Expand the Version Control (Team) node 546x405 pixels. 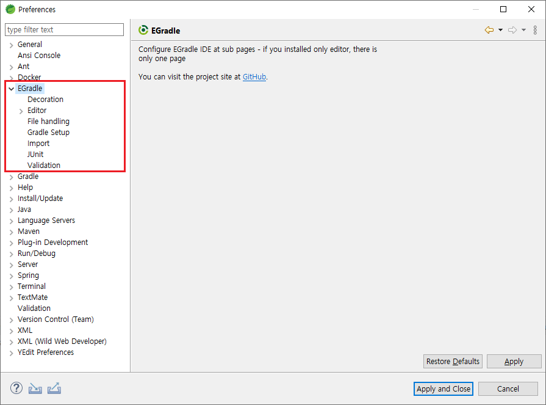(11, 319)
